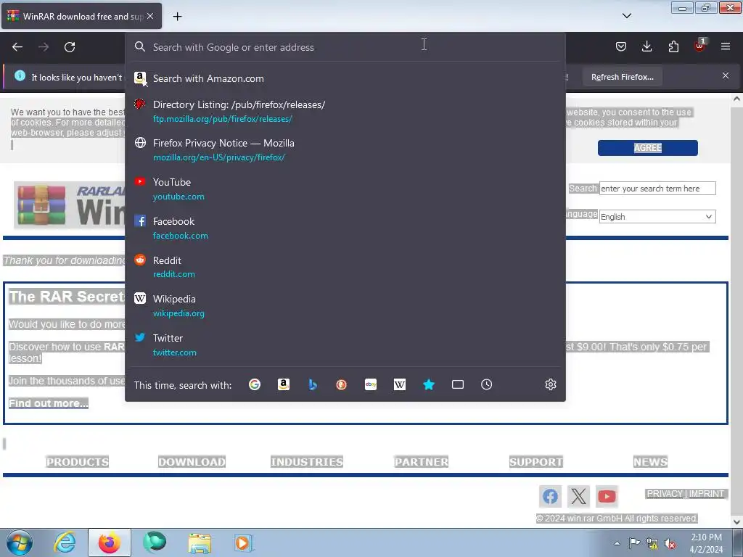Select Firefox on the taskbar
743x557 pixels.
coord(109,542)
